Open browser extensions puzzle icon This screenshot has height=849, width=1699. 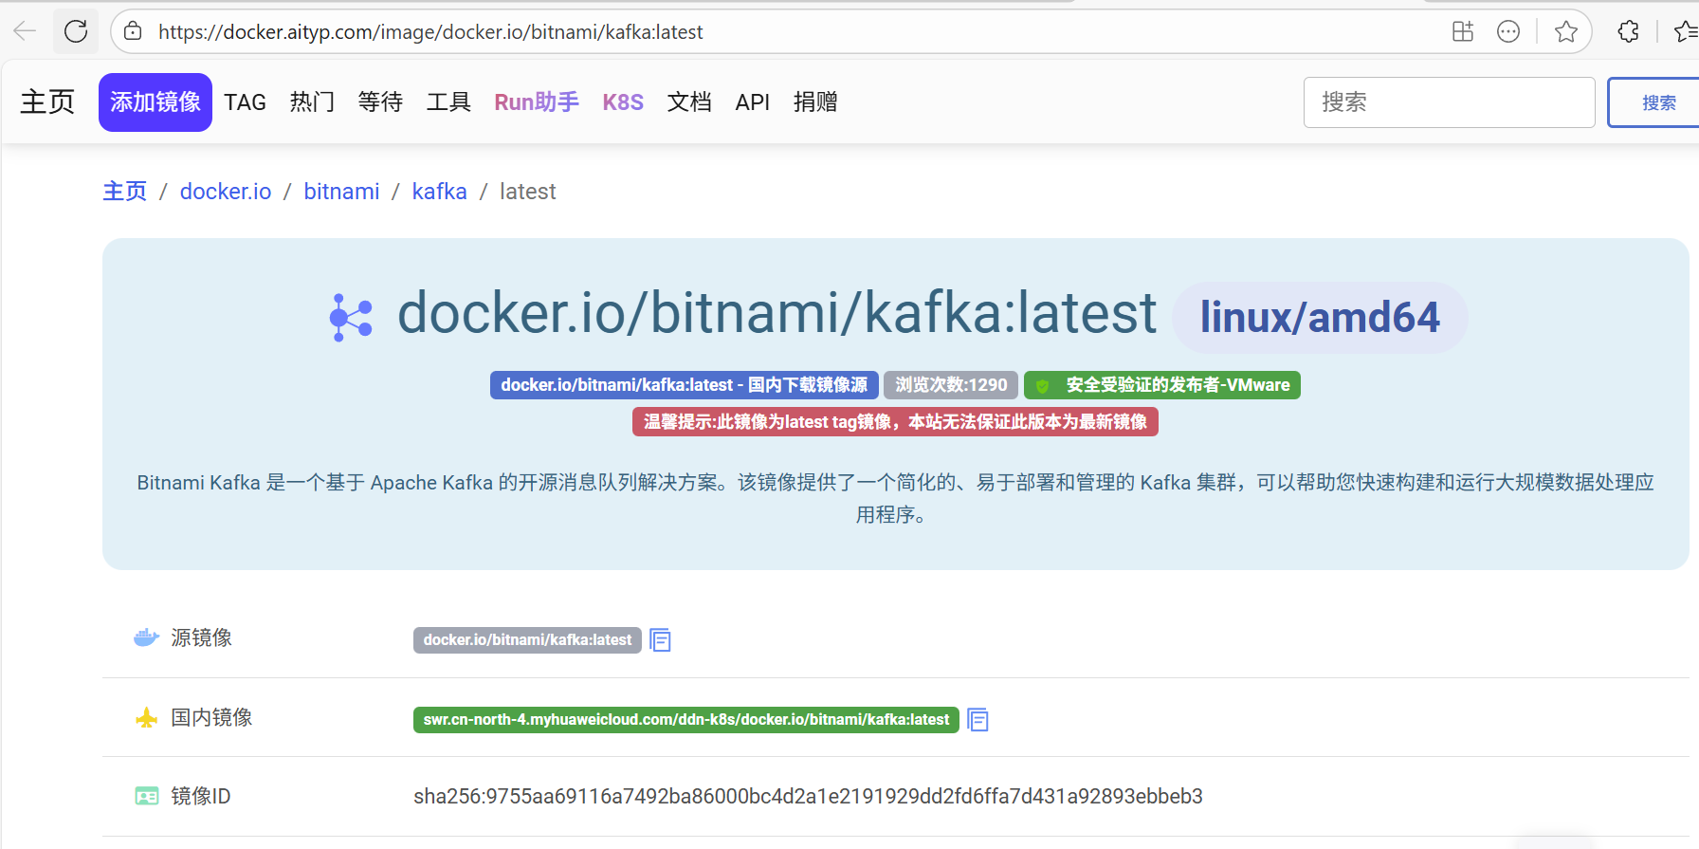[x=1629, y=31]
